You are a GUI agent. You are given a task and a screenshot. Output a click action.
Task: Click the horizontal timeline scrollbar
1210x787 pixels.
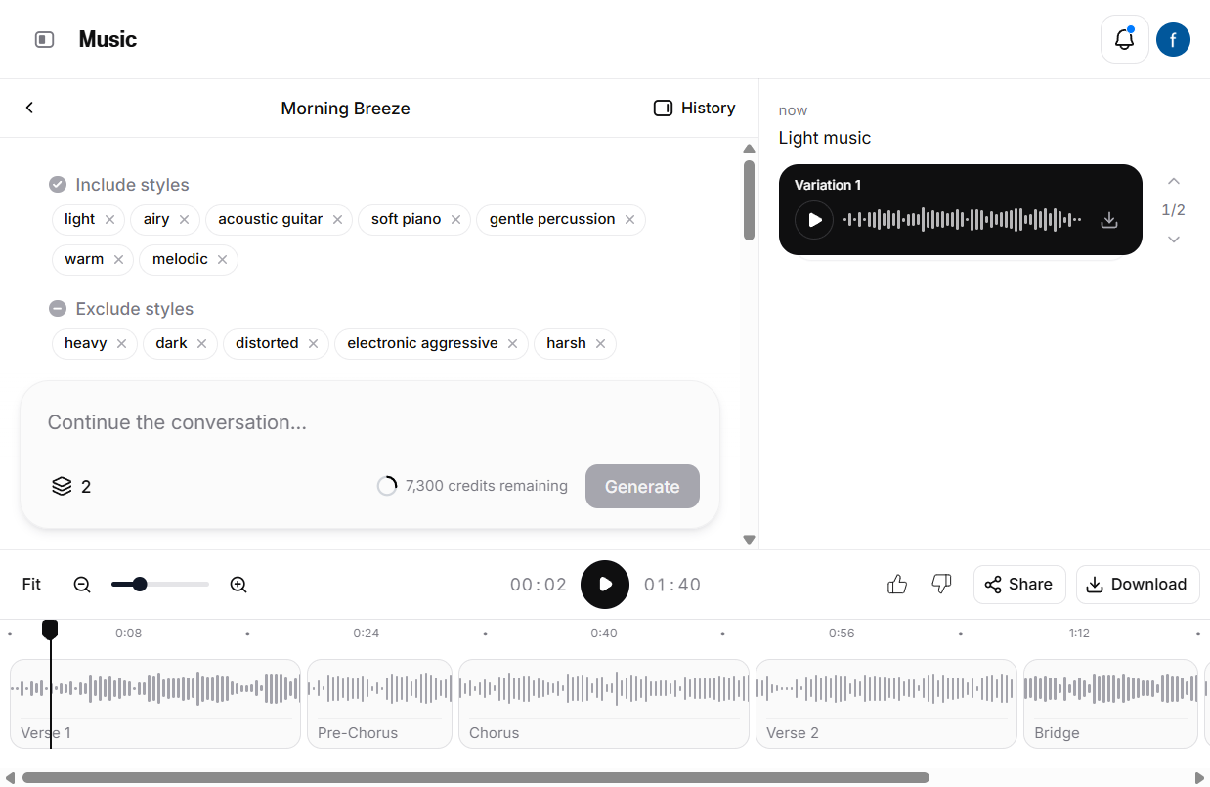[475, 778]
